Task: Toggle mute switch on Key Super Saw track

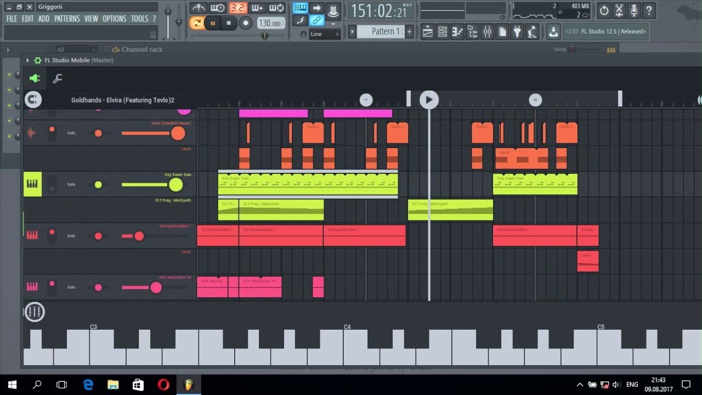Action: 52,184
